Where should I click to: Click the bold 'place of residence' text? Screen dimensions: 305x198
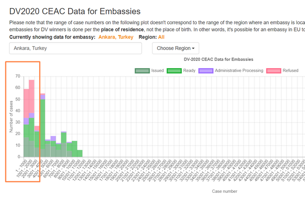tap(122, 30)
